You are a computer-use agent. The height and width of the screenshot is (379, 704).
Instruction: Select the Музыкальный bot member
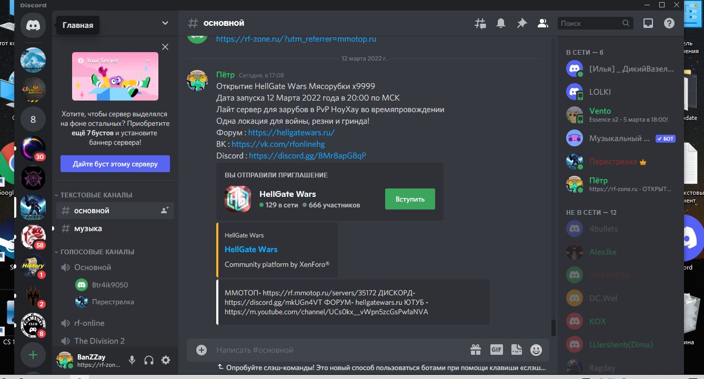tap(621, 138)
